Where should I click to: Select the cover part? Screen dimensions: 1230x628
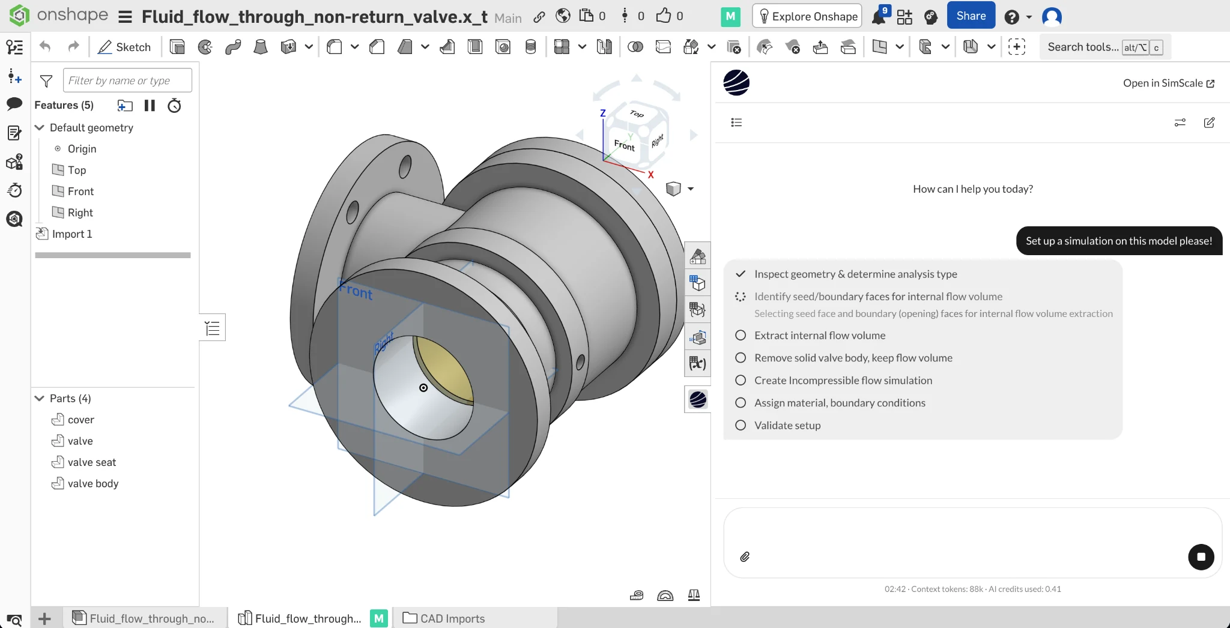point(80,420)
